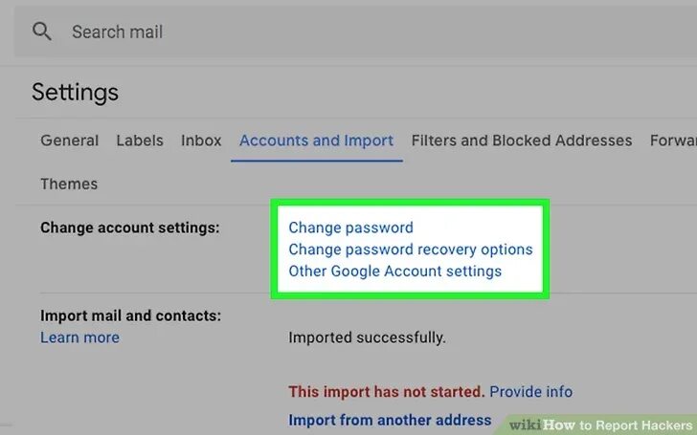The image size is (697, 435).
Task: Click the Change password link
Action: pos(350,228)
